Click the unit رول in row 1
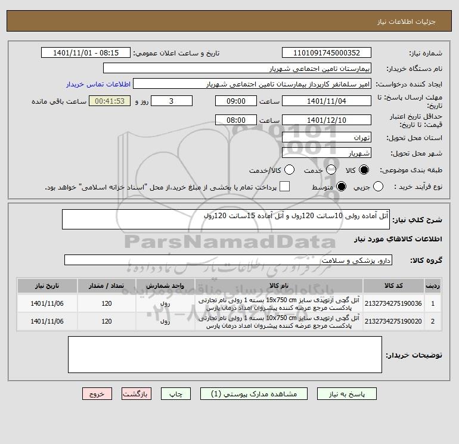 coord(165,303)
